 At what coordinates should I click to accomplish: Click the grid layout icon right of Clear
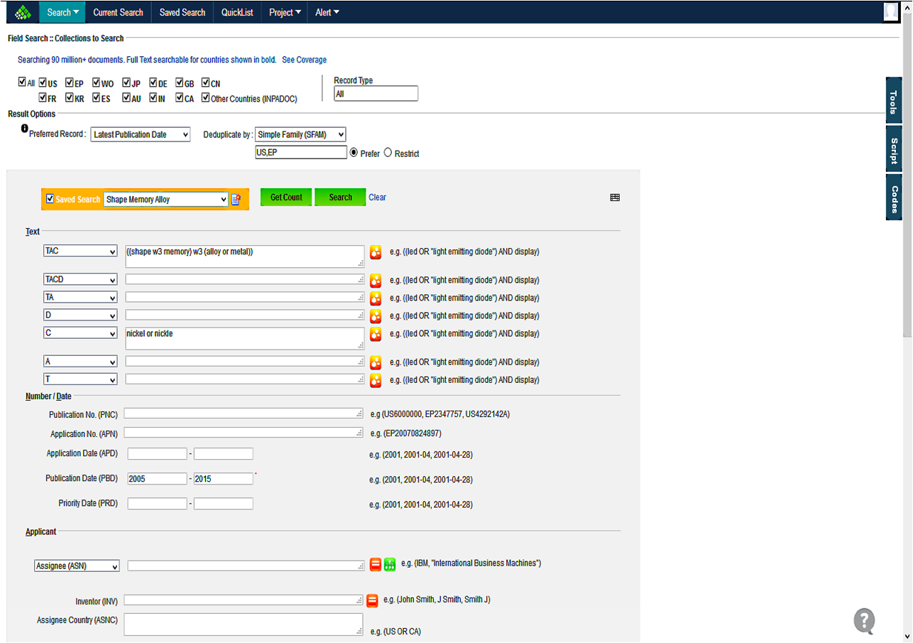pyautogui.click(x=615, y=198)
